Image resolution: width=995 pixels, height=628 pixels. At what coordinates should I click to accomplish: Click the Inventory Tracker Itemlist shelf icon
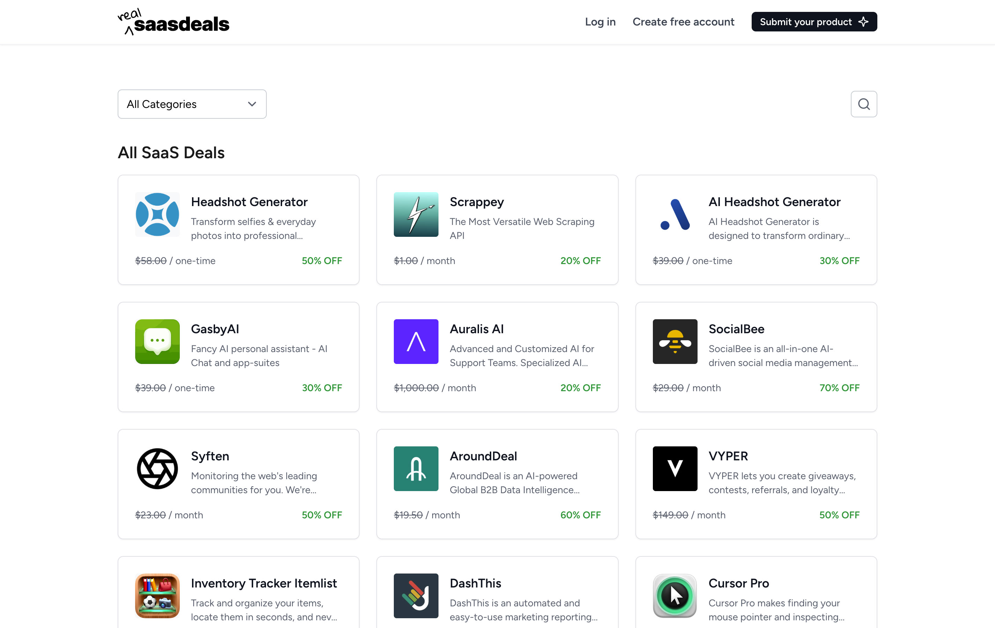157,595
